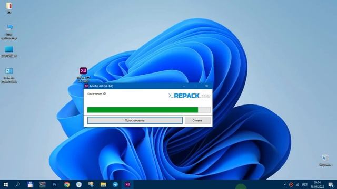Open the taskbar search magnifier
This screenshot has width=337, height=189.
pyautogui.click(x=18, y=184)
